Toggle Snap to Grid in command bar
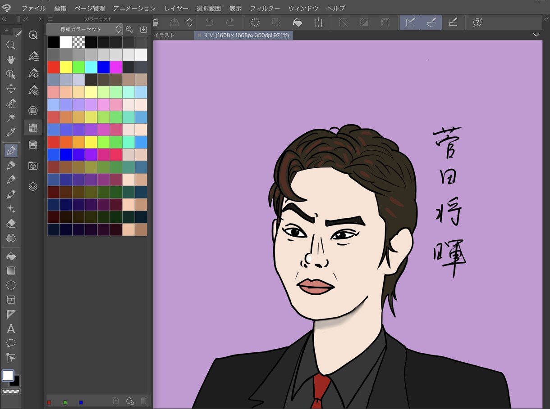 coord(453,22)
